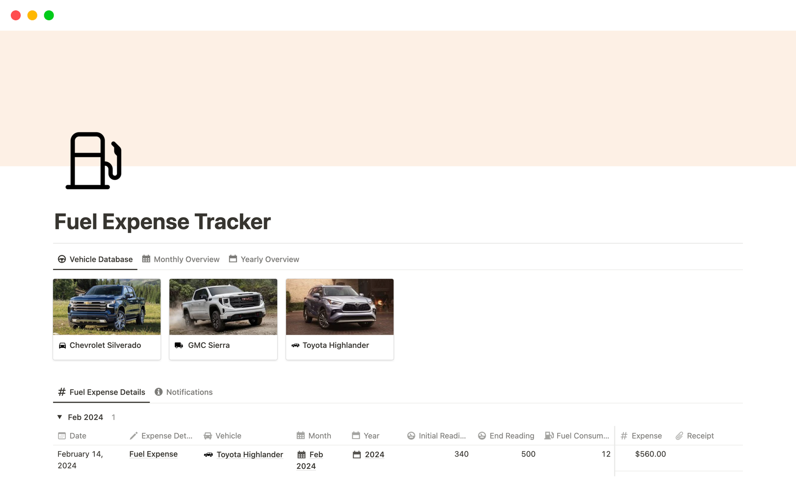This screenshot has width=796, height=497.
Task: Open the Notifications tab
Action: click(x=189, y=392)
